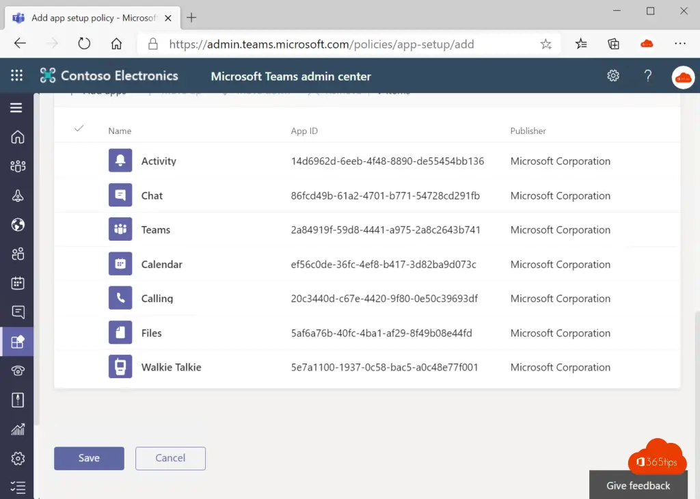
Task: Click the App ID column header
Action: 304,131
